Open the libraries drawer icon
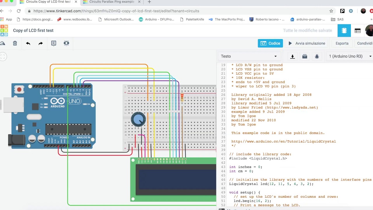Viewport: 373px width, 210px height. pos(305,56)
